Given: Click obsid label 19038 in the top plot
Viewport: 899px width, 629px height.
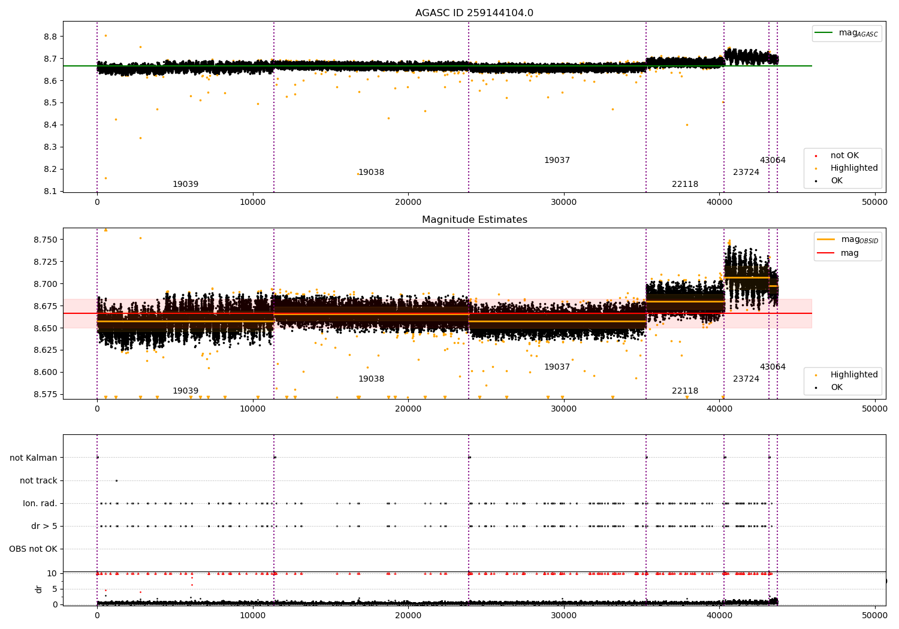Looking at the screenshot, I should coord(372,173).
